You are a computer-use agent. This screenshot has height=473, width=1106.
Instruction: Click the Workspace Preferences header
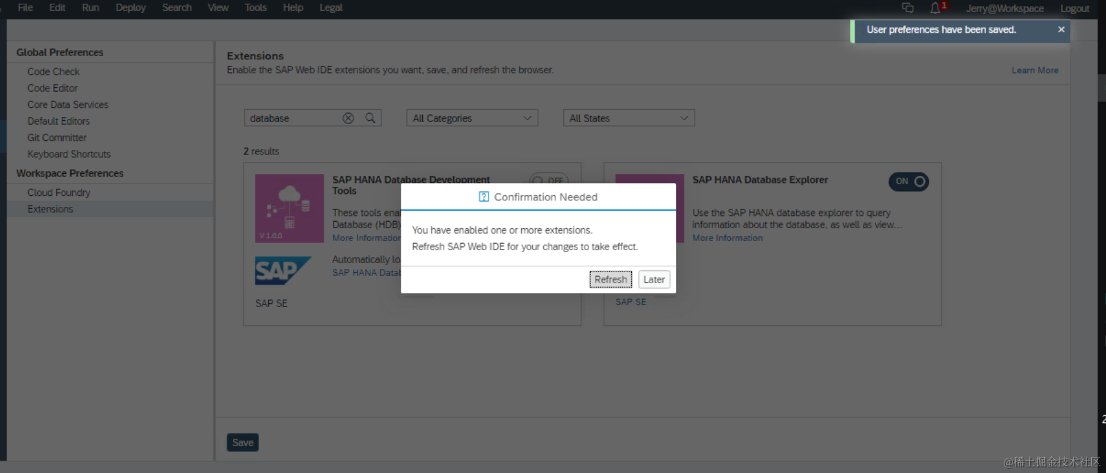[70, 173]
